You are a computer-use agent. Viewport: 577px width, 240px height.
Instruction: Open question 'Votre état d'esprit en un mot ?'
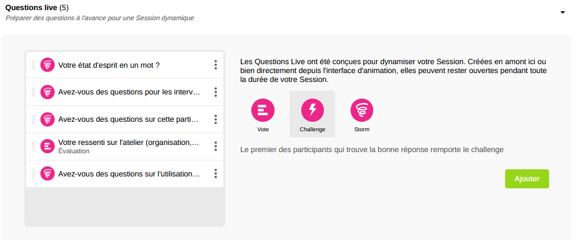109,65
